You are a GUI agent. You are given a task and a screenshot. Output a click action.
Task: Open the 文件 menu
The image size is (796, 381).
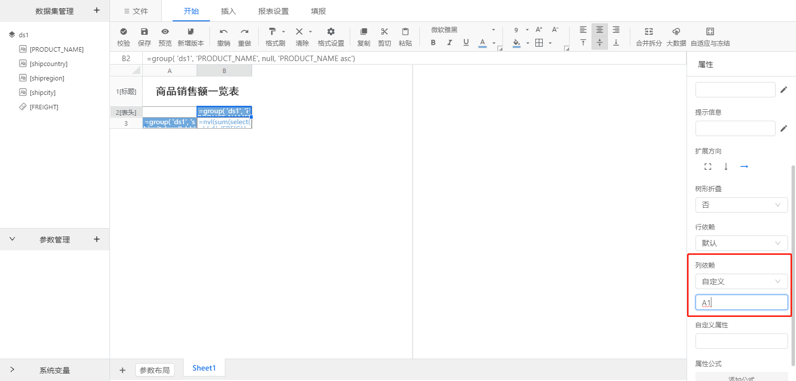click(x=136, y=11)
